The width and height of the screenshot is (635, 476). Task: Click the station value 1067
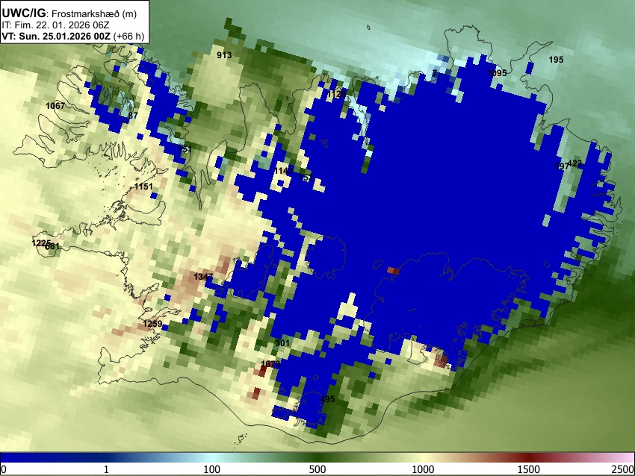click(x=55, y=106)
